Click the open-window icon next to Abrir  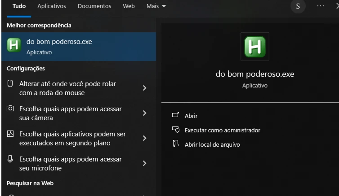tap(175, 115)
